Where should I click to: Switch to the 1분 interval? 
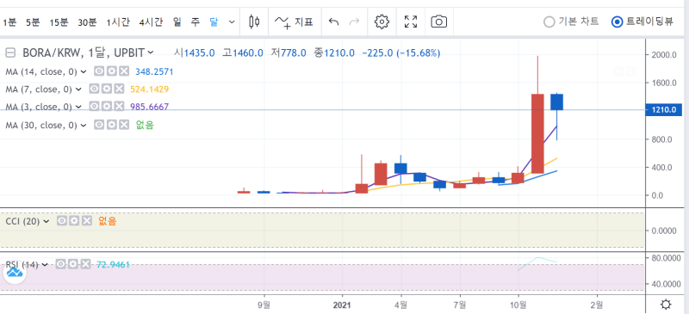(9, 22)
